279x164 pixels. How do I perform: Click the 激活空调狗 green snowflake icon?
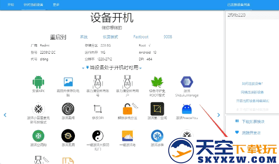point(38,136)
